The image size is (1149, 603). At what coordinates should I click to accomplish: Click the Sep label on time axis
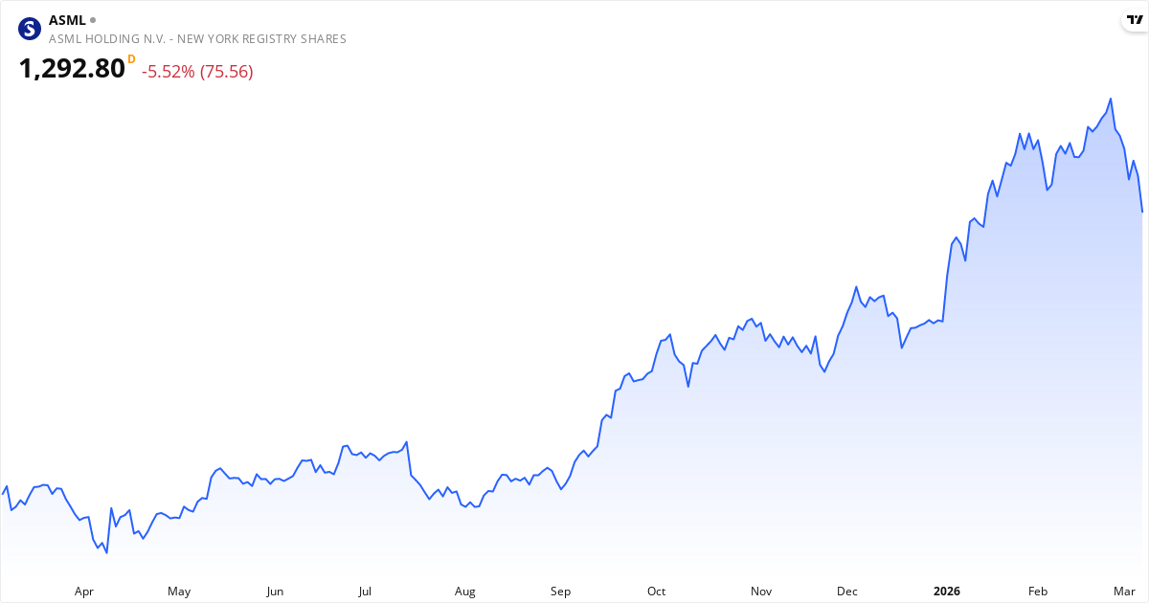[x=561, y=592]
